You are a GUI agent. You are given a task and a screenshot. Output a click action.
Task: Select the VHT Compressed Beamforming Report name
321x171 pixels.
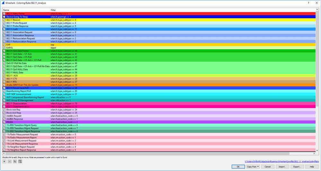pyautogui.click(x=25, y=97)
